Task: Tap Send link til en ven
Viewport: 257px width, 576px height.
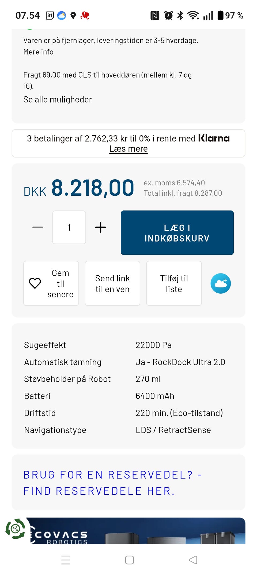Action: pyautogui.click(x=112, y=283)
